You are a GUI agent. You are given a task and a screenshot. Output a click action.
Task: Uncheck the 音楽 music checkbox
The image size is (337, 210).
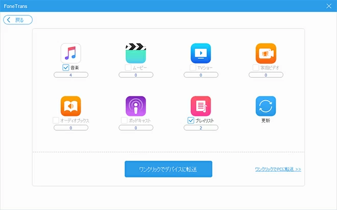click(x=66, y=67)
